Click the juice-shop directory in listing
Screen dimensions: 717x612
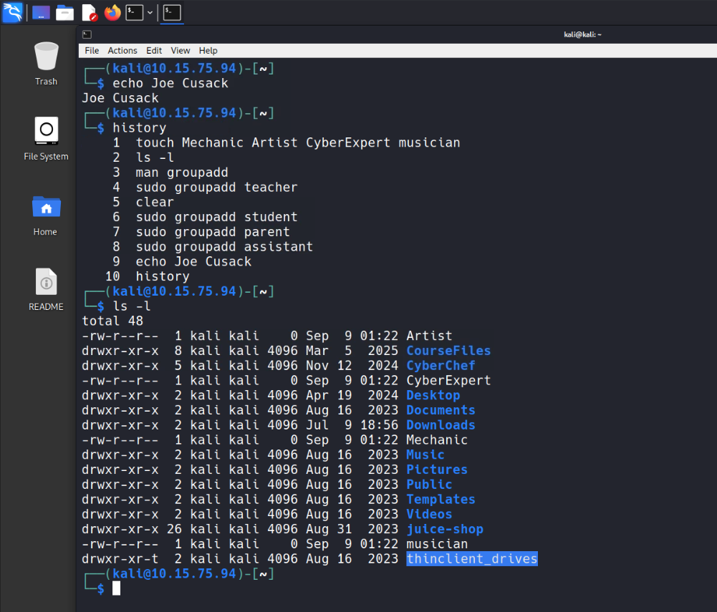click(444, 529)
